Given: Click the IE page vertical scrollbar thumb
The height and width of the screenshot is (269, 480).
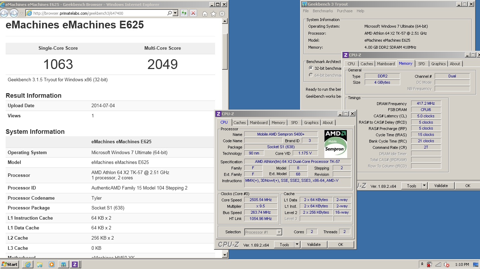Looking at the screenshot, I should (x=225, y=51).
